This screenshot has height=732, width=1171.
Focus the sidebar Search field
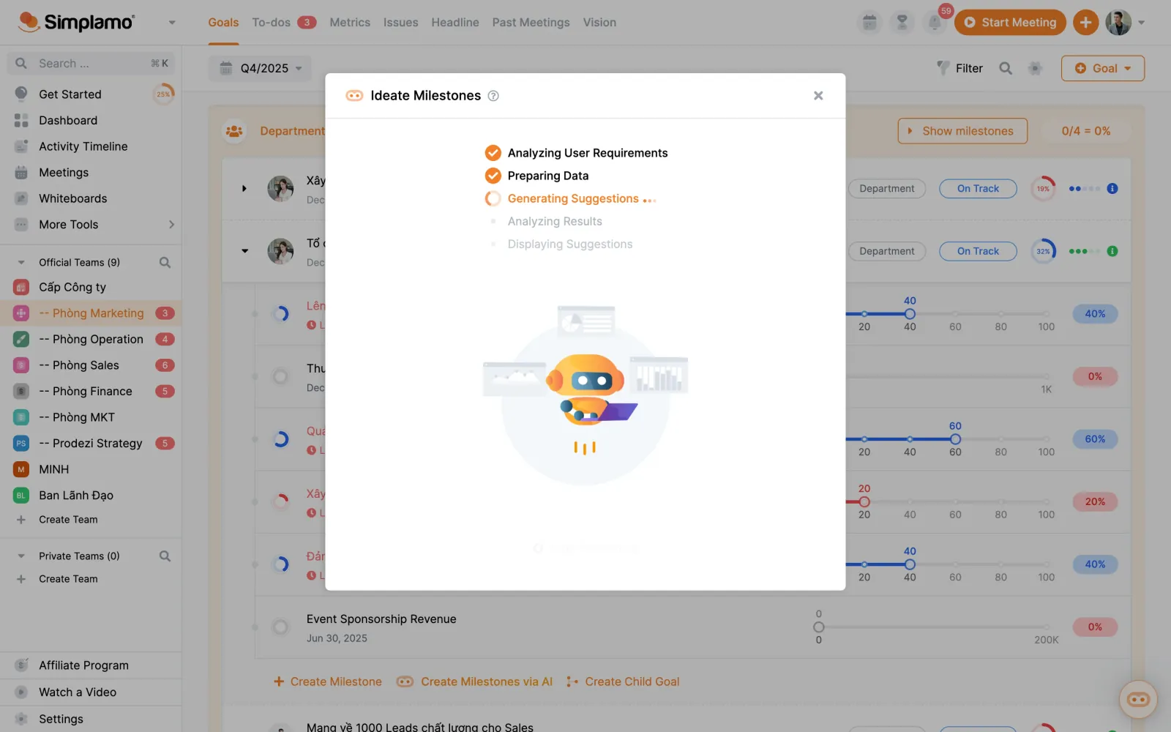(x=91, y=64)
